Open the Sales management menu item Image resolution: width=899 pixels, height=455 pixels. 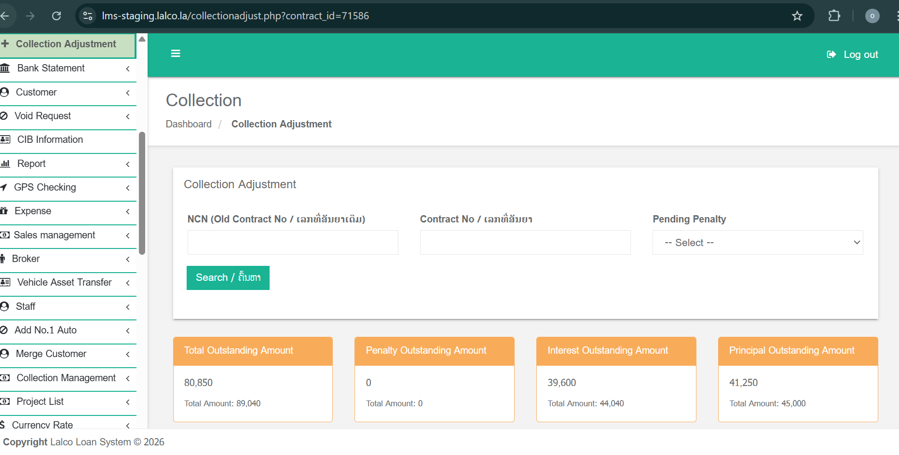click(54, 235)
